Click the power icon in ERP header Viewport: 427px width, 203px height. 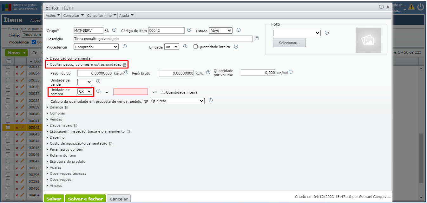point(421,7)
